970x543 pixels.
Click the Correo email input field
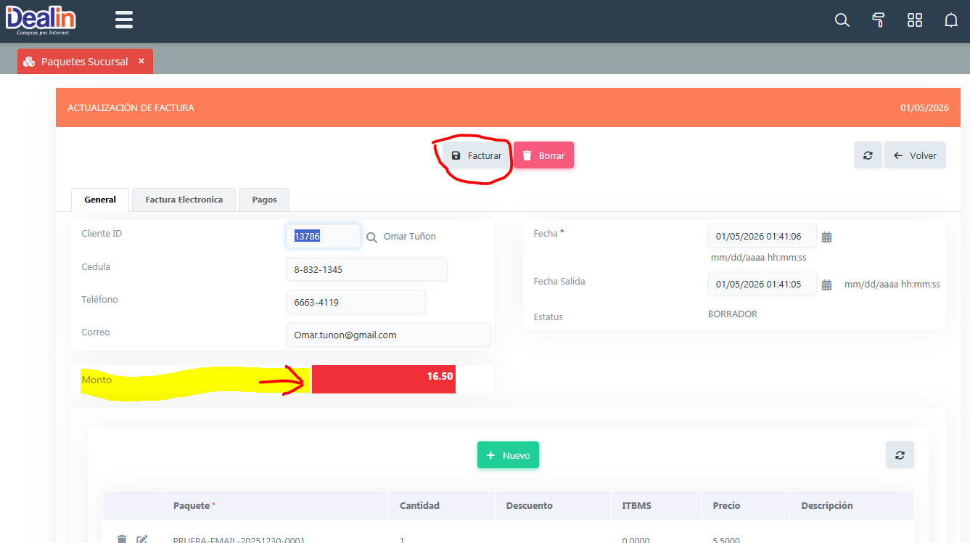coord(388,335)
